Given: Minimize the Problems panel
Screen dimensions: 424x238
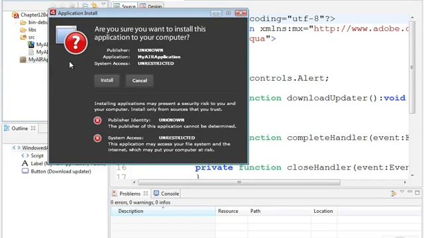Looking at the screenshot, I should pyautogui.click(x=410, y=192).
